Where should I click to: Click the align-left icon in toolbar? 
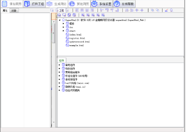click(77, 10)
